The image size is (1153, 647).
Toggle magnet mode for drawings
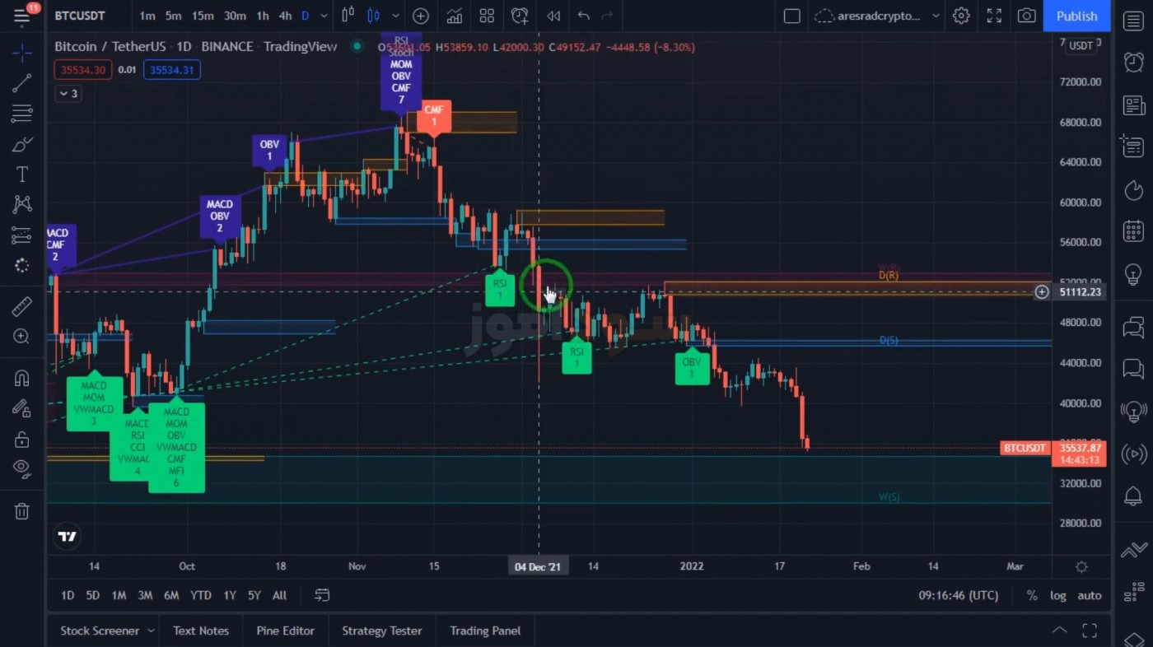(22, 378)
